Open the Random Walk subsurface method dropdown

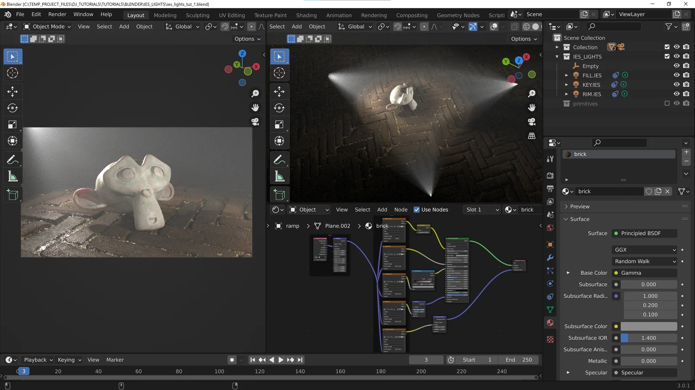click(645, 261)
